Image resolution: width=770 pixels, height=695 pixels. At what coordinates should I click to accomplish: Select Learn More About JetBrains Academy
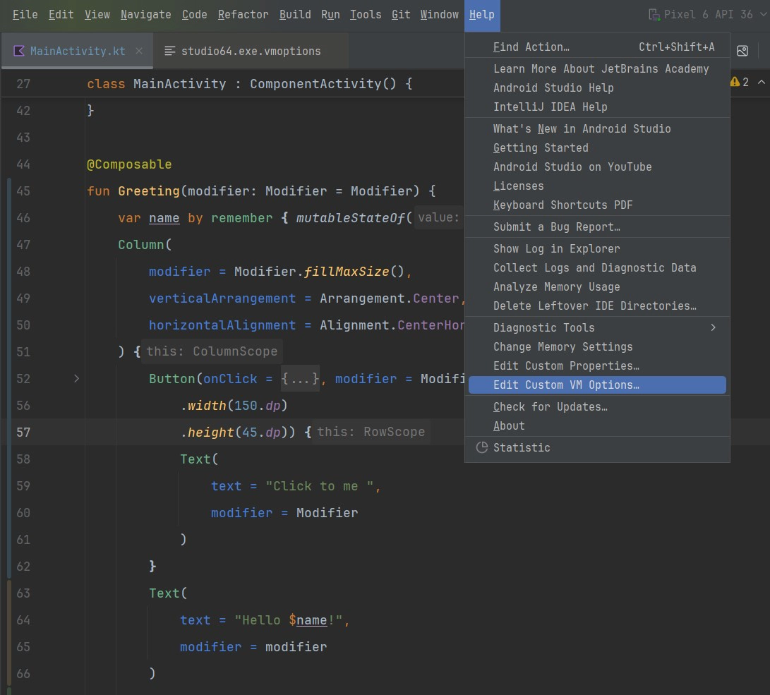[597, 69]
